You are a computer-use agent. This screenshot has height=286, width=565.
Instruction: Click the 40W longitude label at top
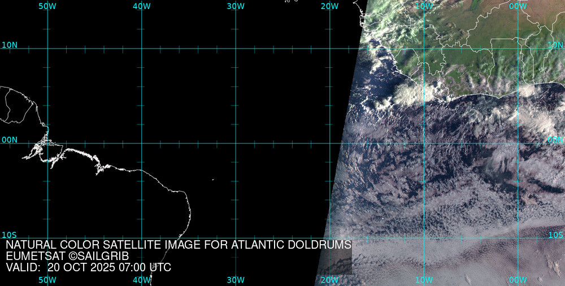click(x=141, y=6)
